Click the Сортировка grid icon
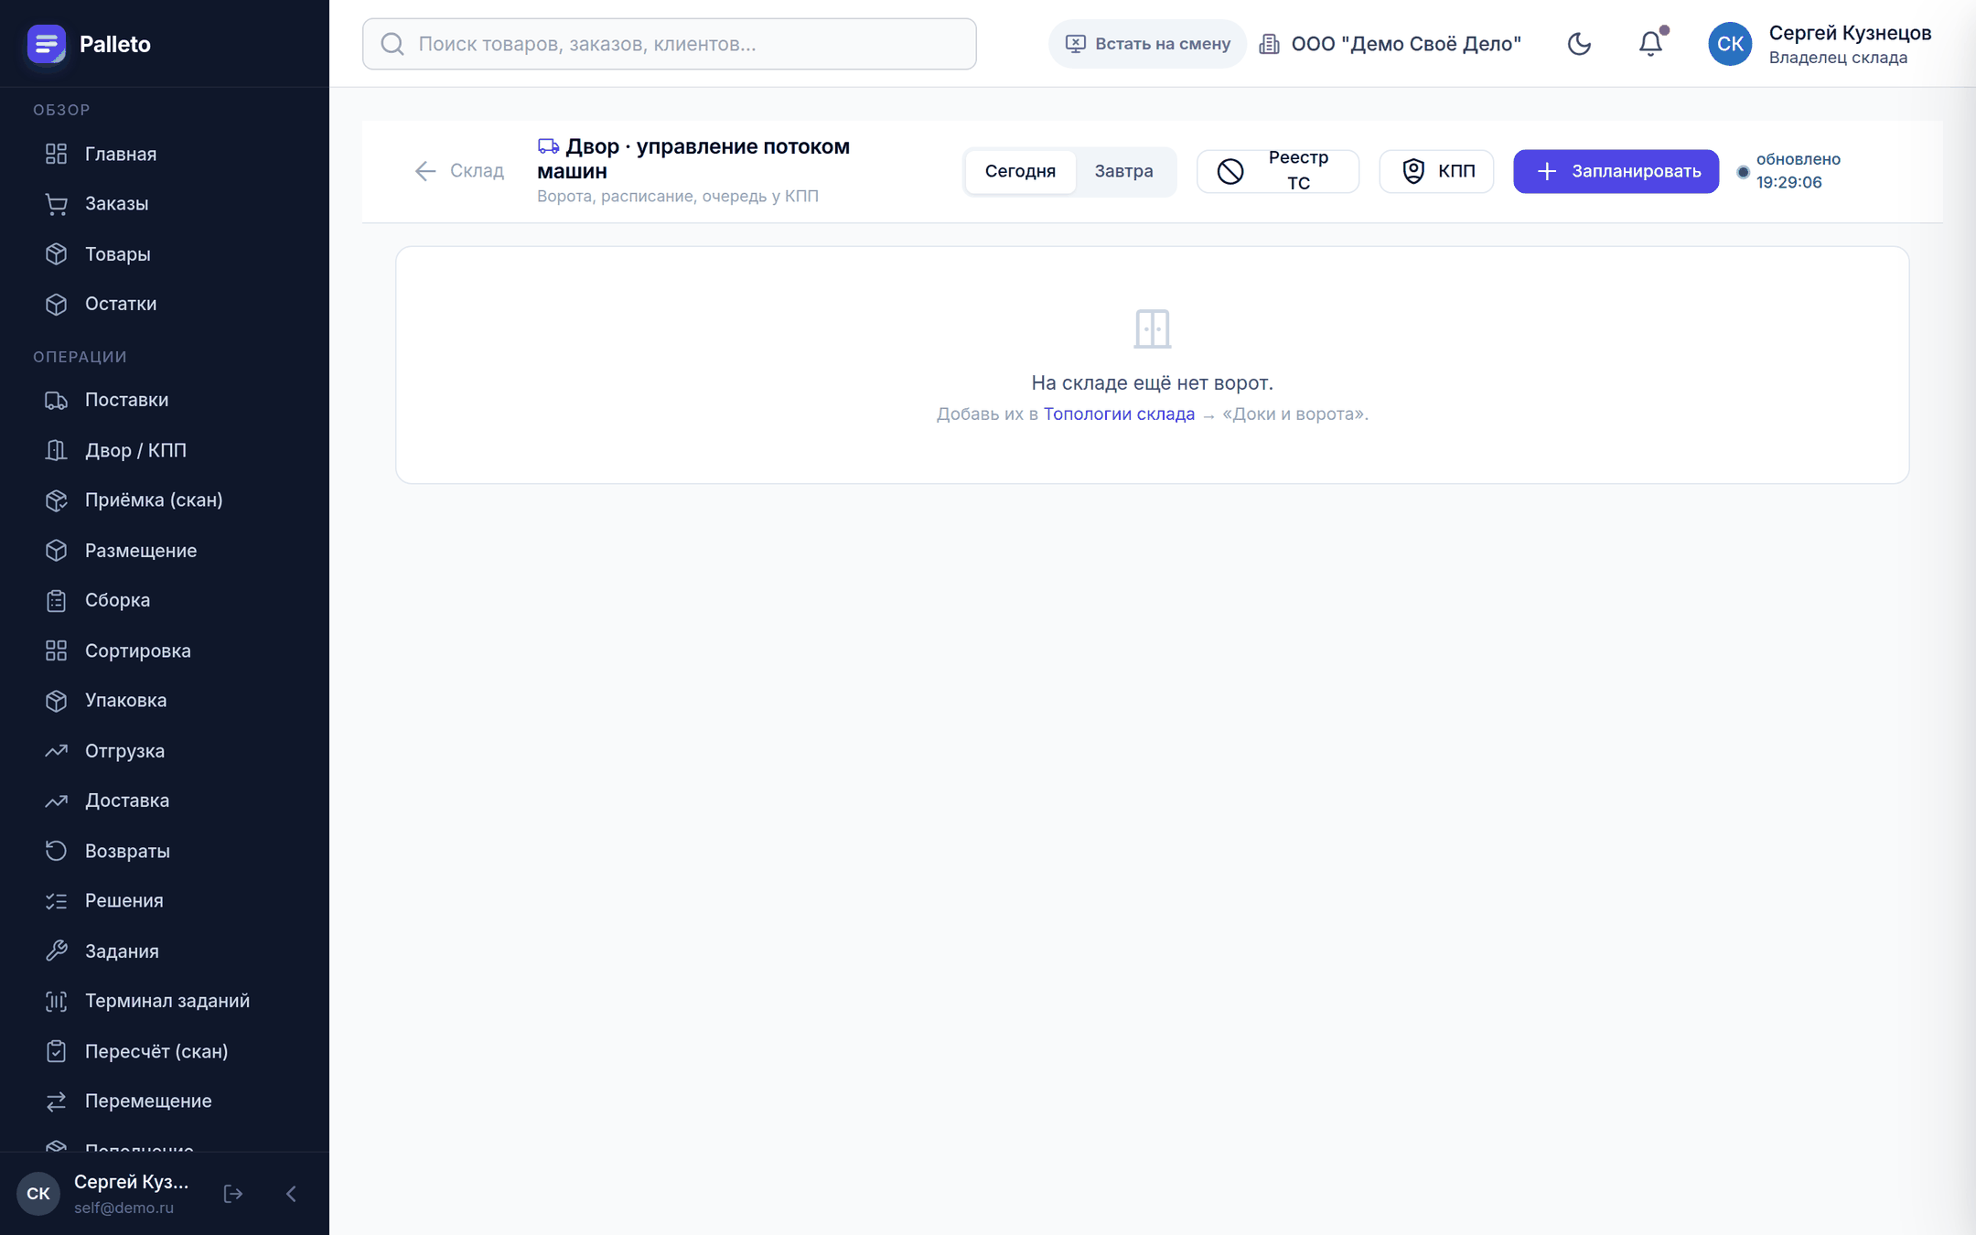Screen dimensions: 1976x1235 [x=57, y=650]
